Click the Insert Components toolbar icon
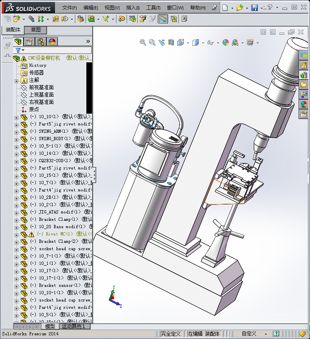This screenshot has width=310, height=339. coord(17,19)
